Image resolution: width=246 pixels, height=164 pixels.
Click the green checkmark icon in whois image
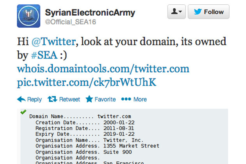pyautogui.click(x=23, y=112)
